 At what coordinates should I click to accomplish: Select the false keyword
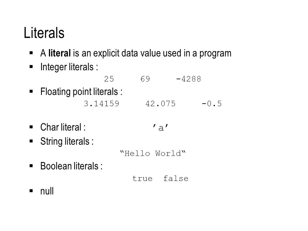point(176,179)
